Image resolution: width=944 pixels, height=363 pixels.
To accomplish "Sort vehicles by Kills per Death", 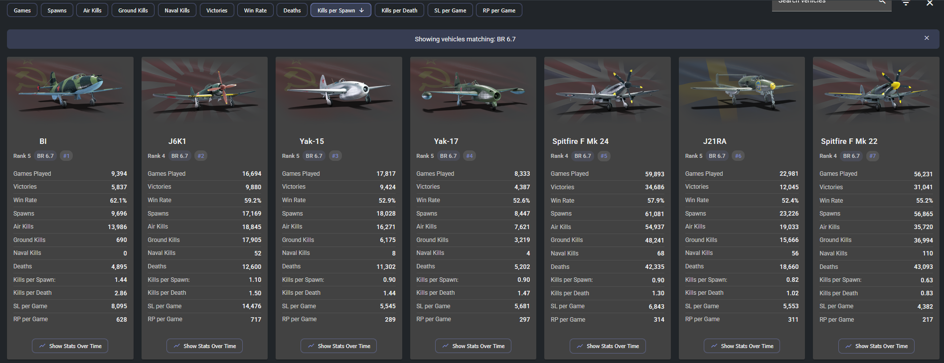I will pos(399,10).
